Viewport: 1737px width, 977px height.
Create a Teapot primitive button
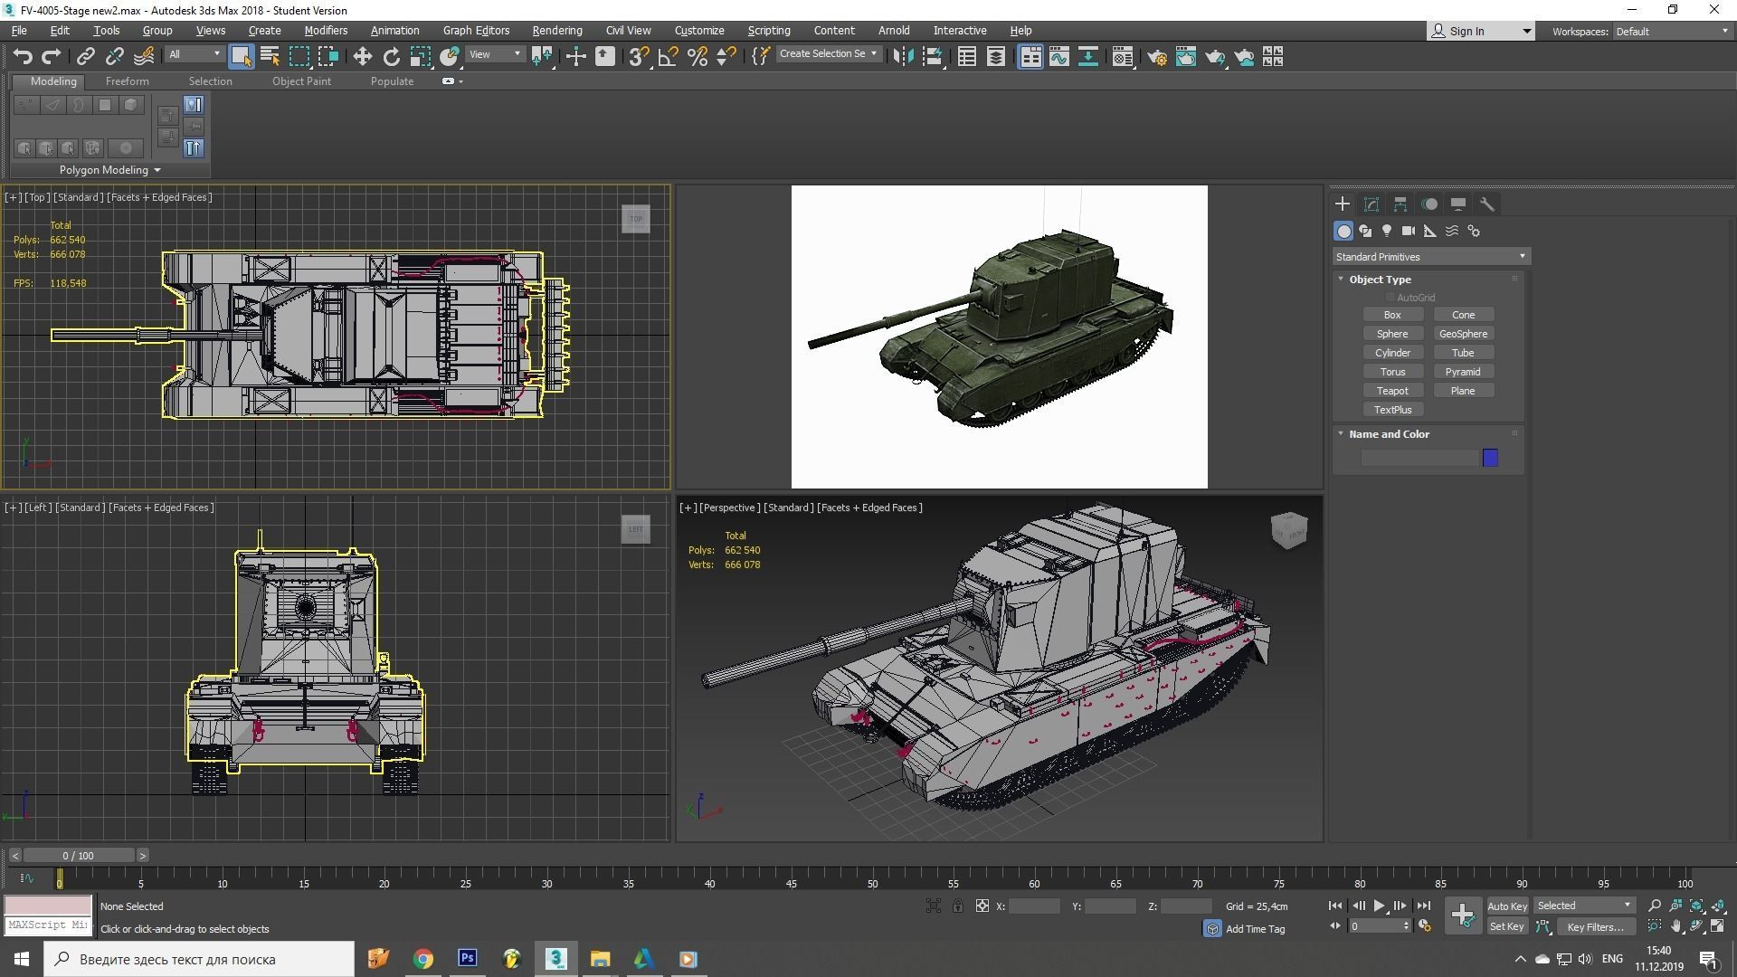point(1392,391)
